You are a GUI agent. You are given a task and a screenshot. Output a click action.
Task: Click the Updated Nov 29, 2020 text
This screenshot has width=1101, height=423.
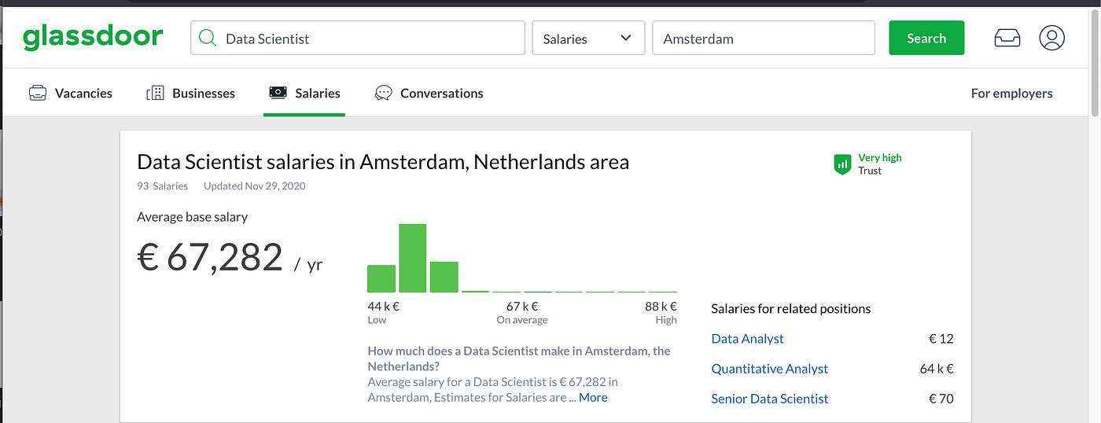pyautogui.click(x=255, y=186)
